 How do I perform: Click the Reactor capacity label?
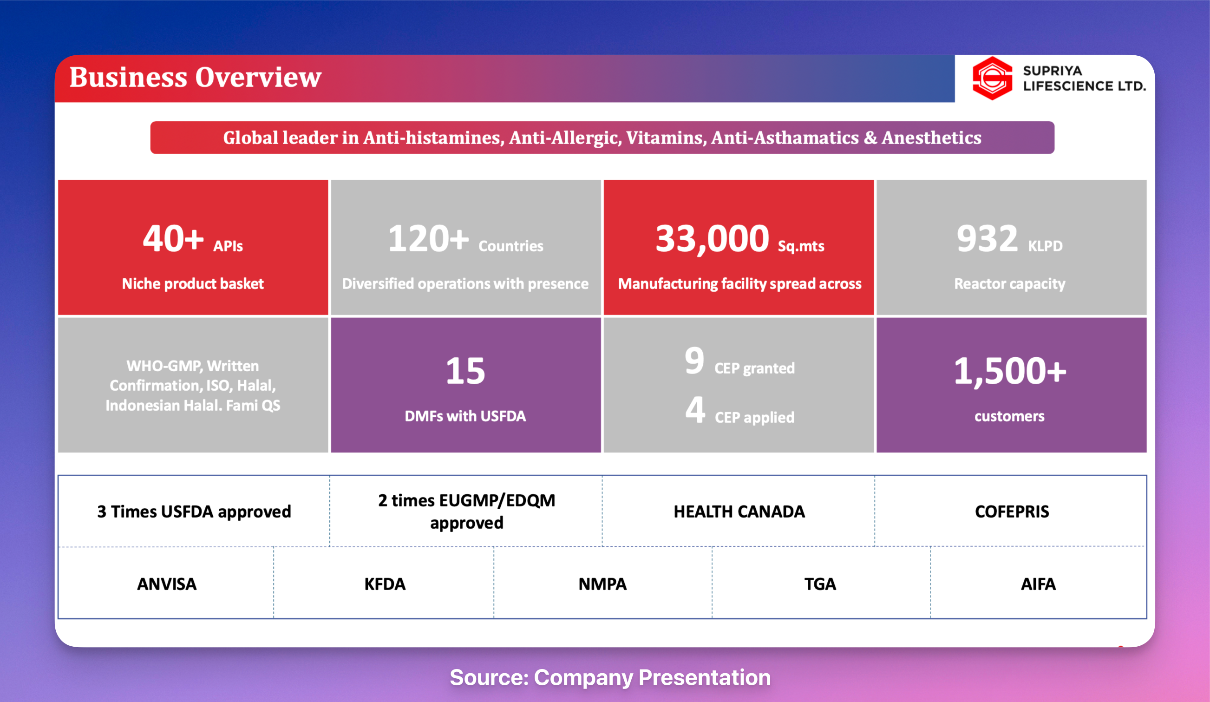tap(1009, 284)
